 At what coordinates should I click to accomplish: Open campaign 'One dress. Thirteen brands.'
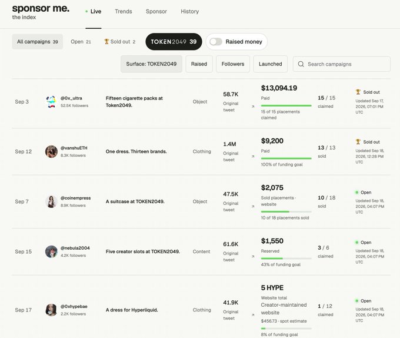(136, 151)
